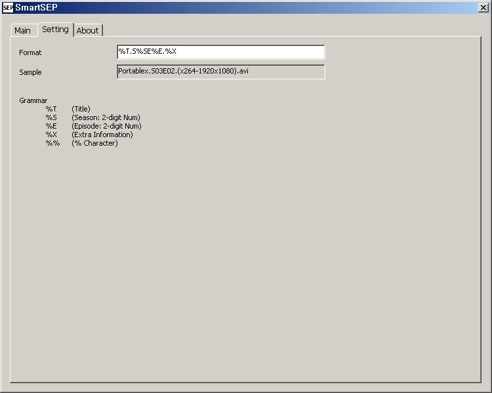Click the Format input field
This screenshot has width=492, height=393.
tap(221, 52)
